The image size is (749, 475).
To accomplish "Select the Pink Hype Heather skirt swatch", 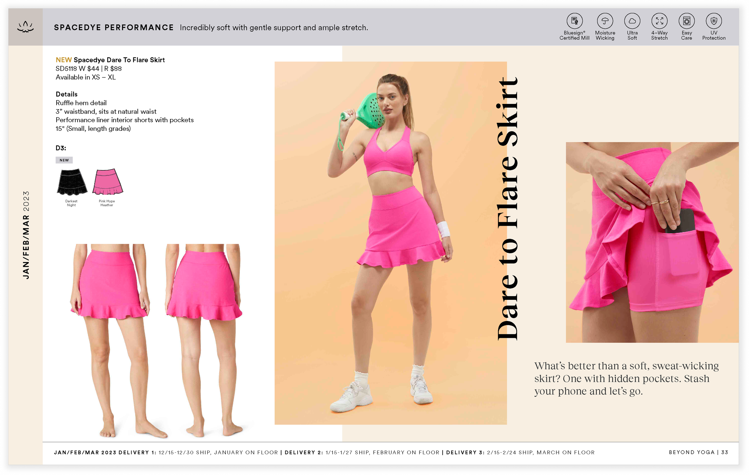I will (108, 181).
